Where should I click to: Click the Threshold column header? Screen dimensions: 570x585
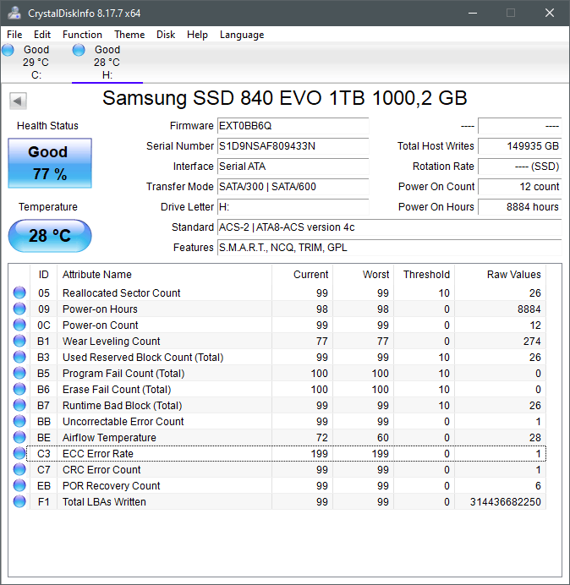pos(424,275)
